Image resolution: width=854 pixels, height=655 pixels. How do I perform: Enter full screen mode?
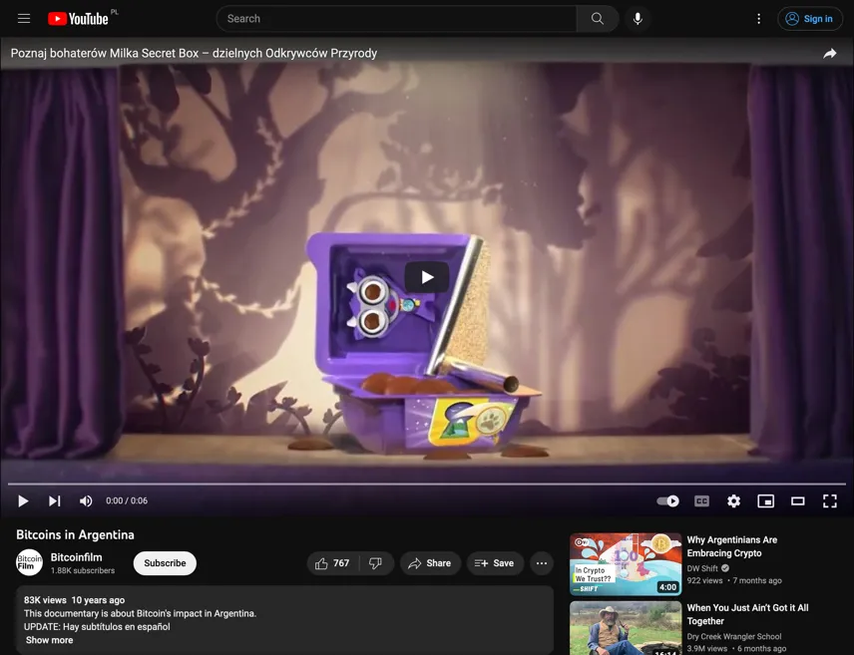(829, 500)
